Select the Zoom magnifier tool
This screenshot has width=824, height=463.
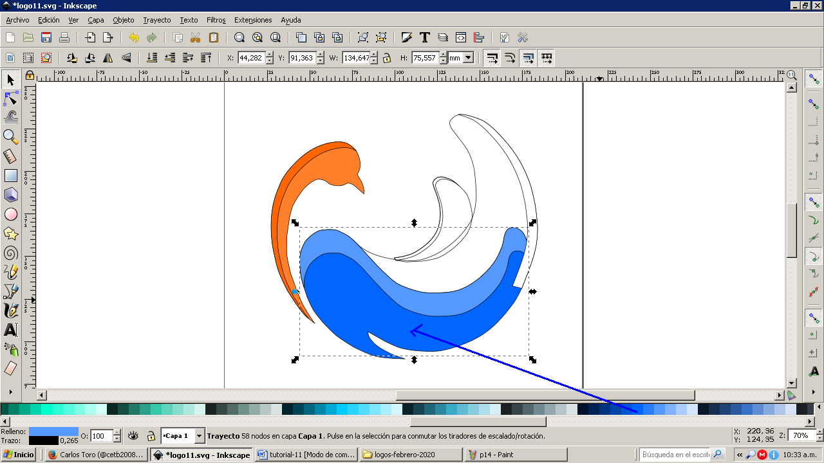[x=10, y=136]
